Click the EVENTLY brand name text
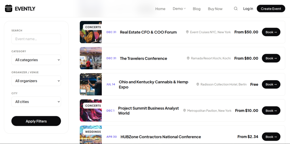 click(x=25, y=9)
